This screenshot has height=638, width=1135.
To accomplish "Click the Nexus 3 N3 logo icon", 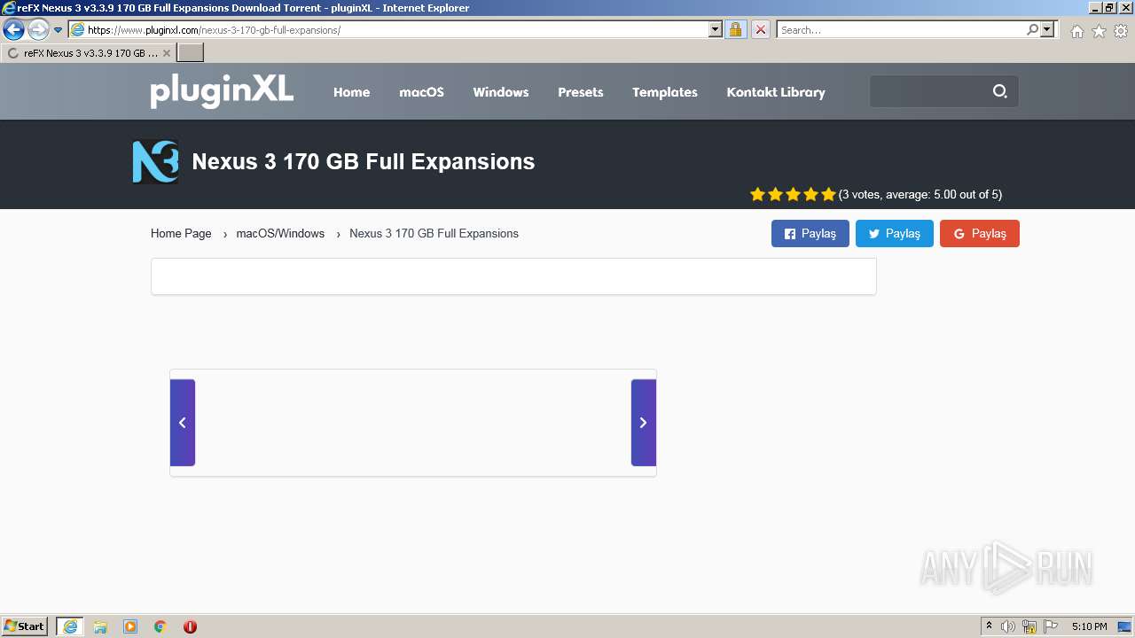I will [x=155, y=161].
